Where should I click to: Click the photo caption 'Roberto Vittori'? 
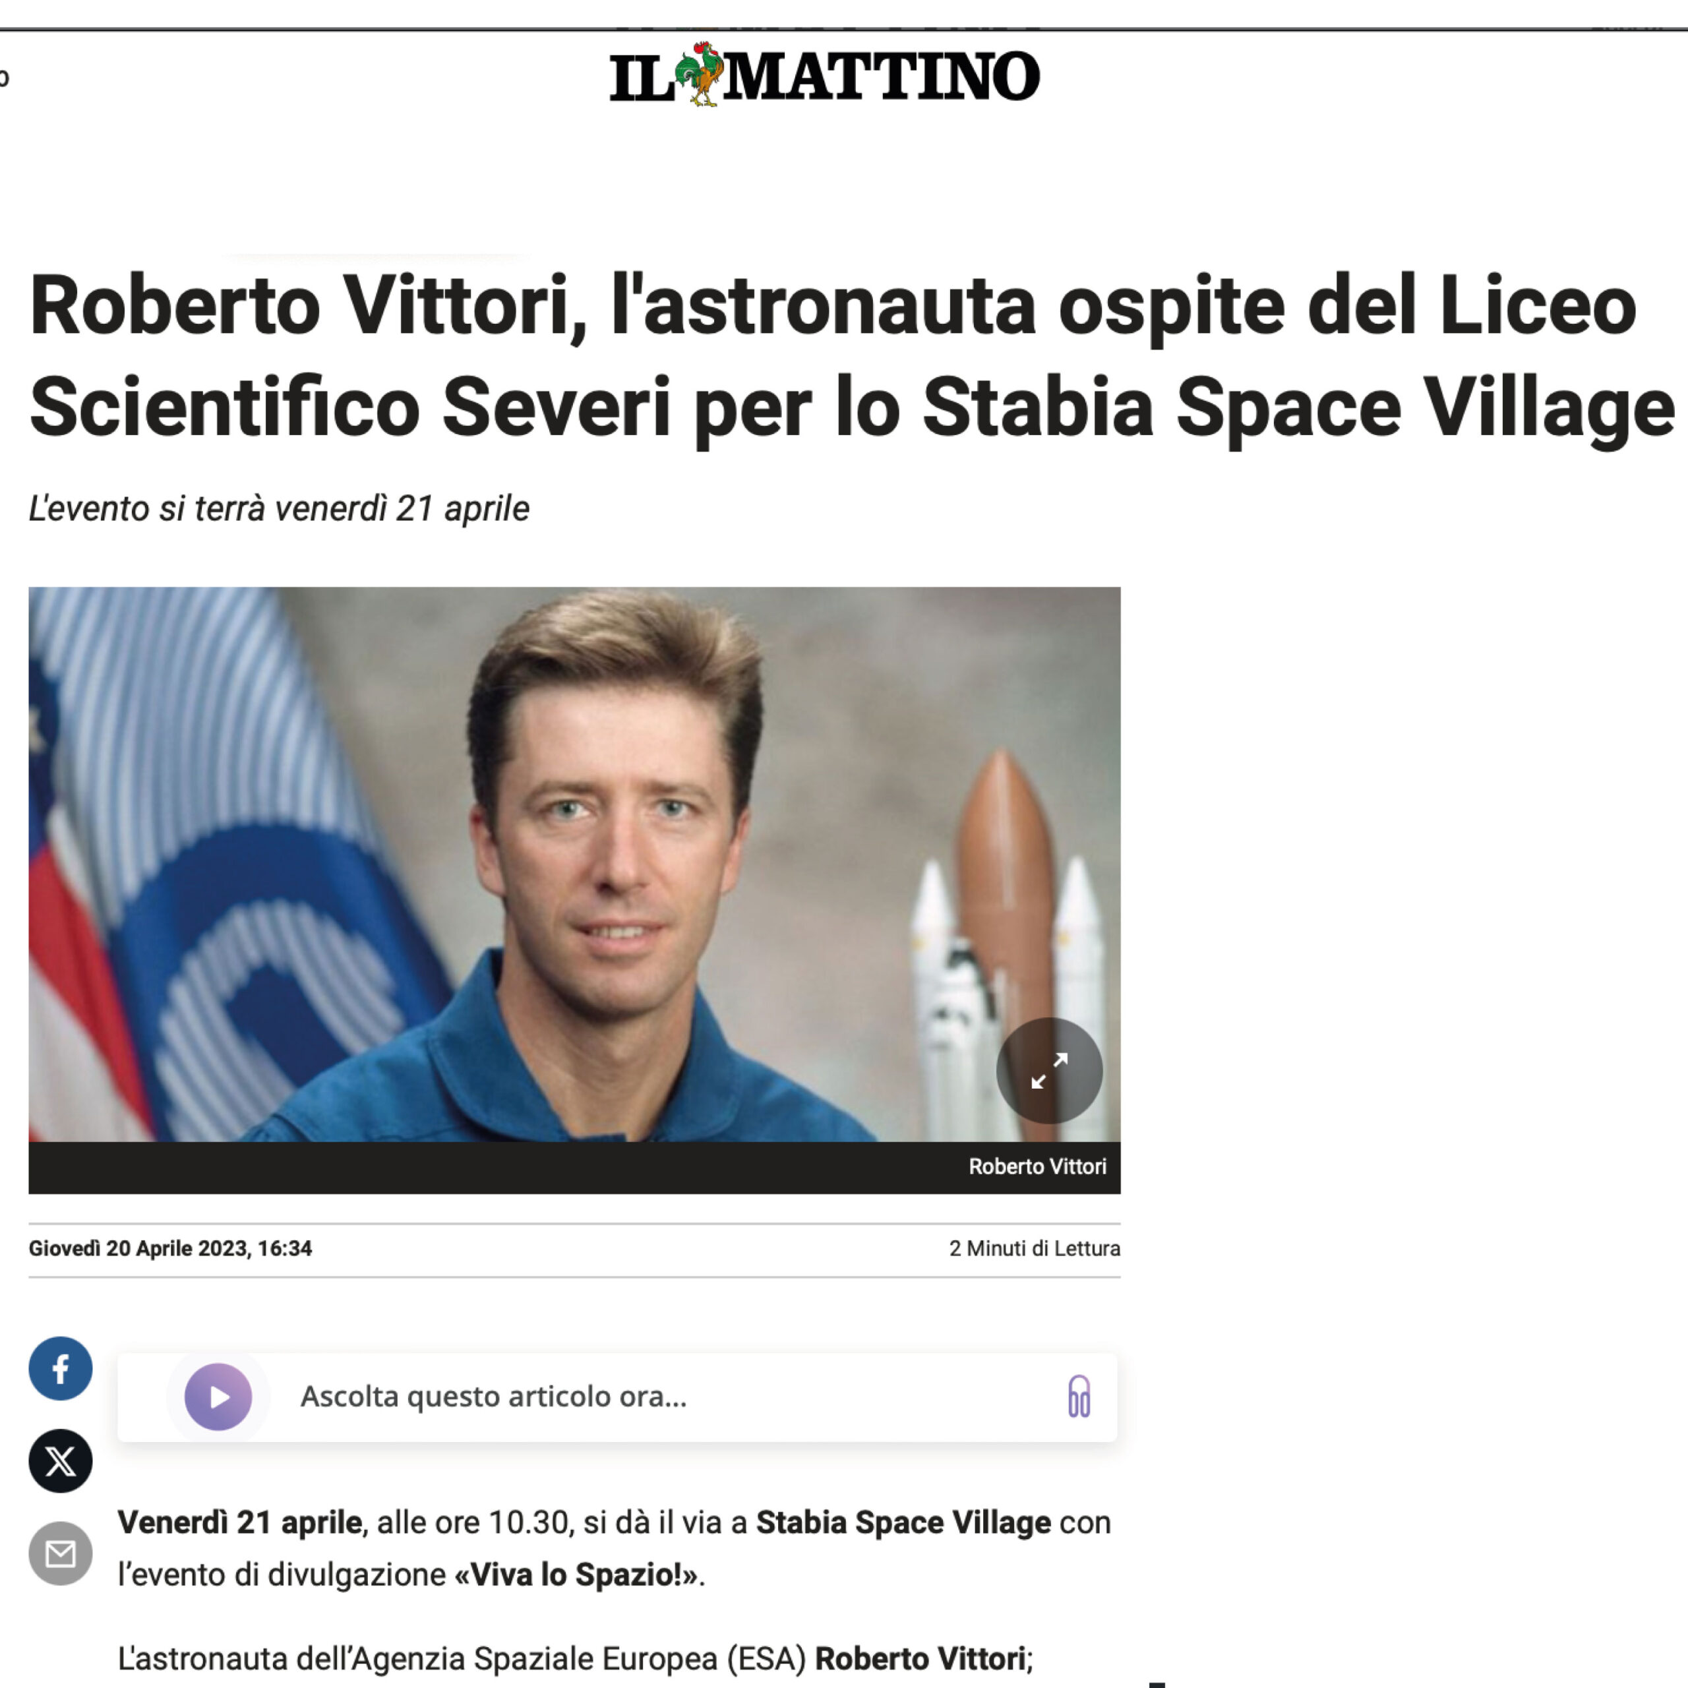pyautogui.click(x=1037, y=1166)
